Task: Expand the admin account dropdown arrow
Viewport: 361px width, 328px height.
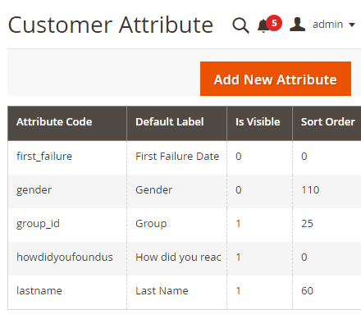Action: (x=352, y=25)
